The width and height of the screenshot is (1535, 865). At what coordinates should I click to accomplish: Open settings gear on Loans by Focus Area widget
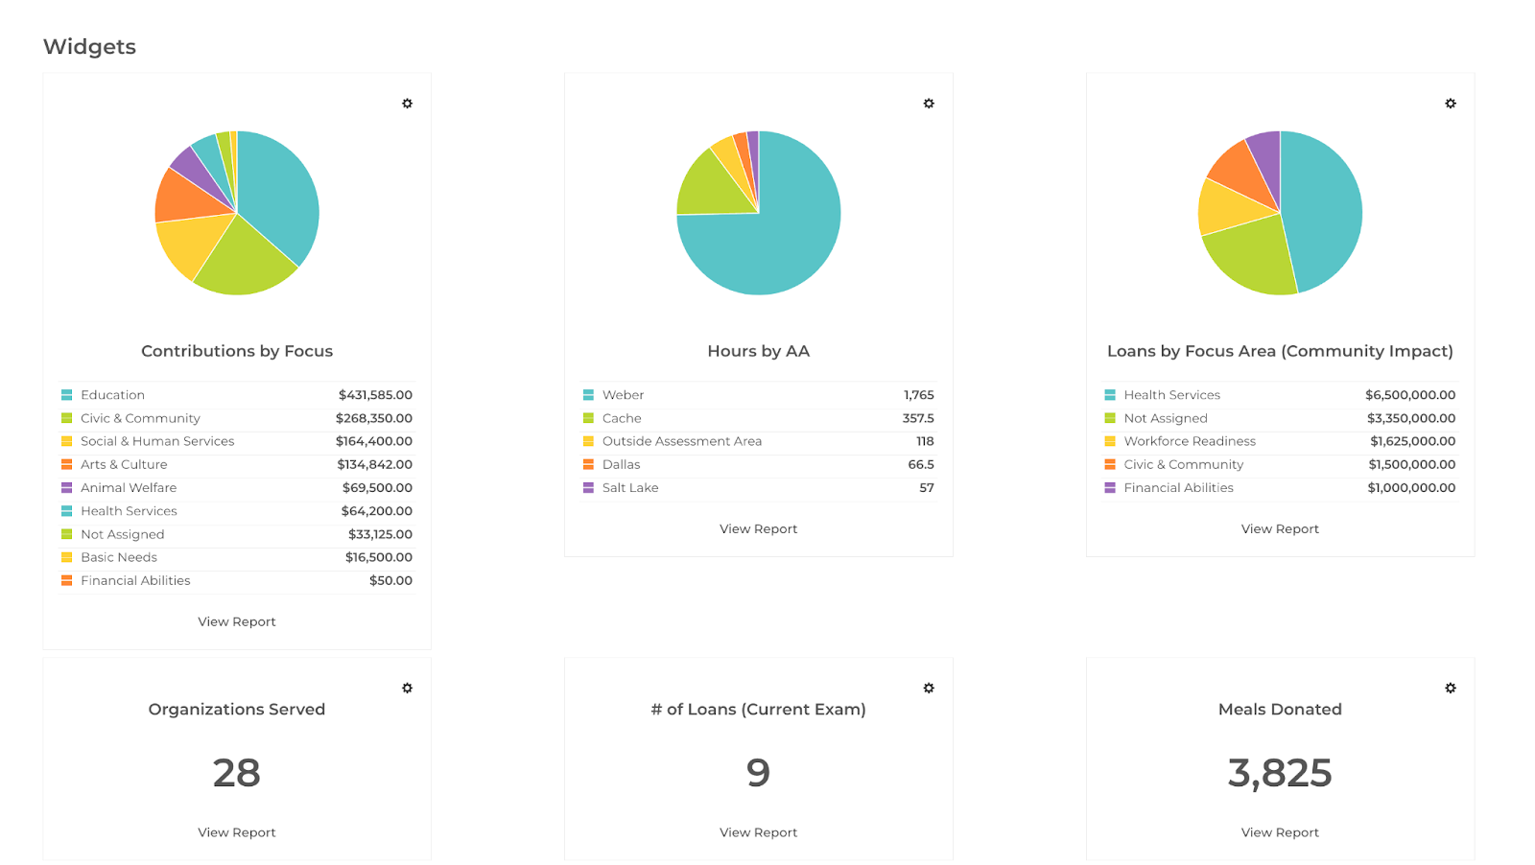(x=1451, y=104)
